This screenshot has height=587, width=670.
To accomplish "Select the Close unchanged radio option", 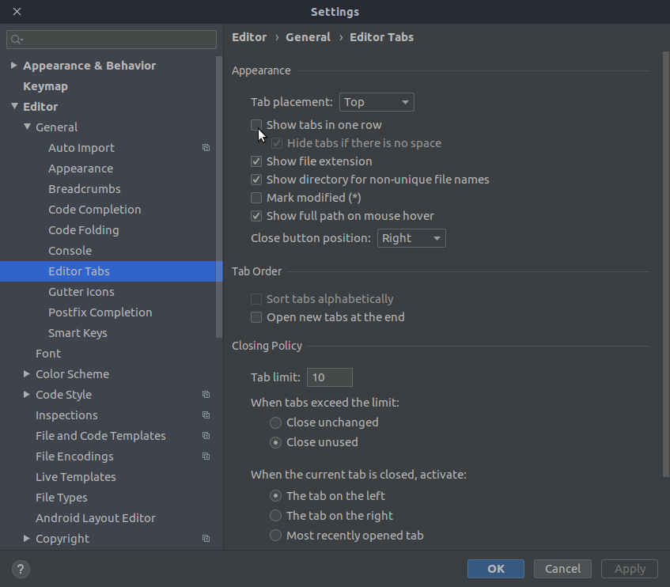I will 276,422.
